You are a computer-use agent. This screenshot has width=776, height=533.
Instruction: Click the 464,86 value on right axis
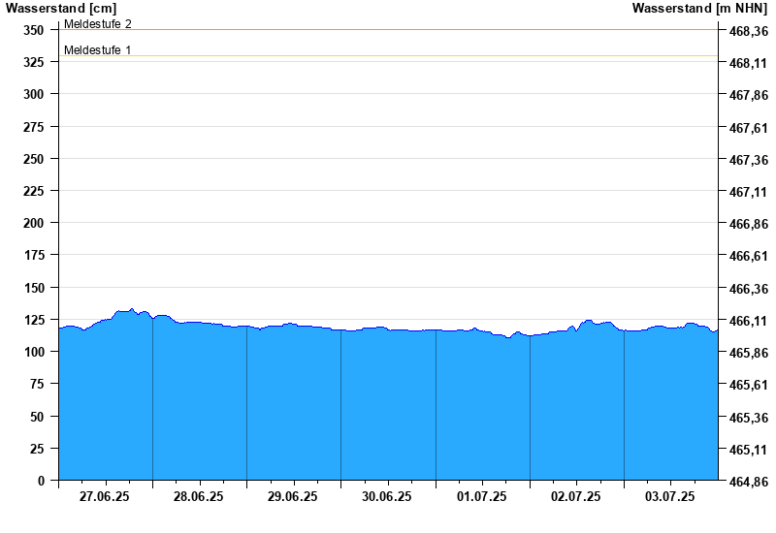coord(748,482)
